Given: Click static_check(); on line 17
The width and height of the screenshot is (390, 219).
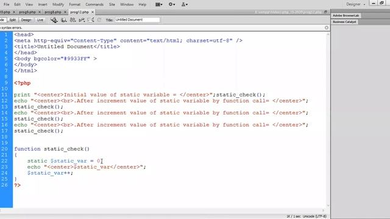Looking at the screenshot, I should point(38,131).
